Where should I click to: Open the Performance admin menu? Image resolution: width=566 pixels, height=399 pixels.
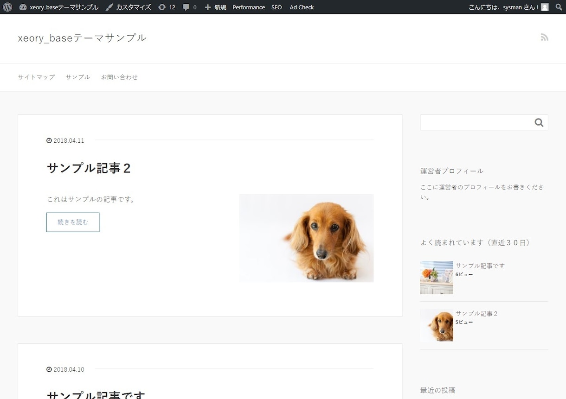249,7
